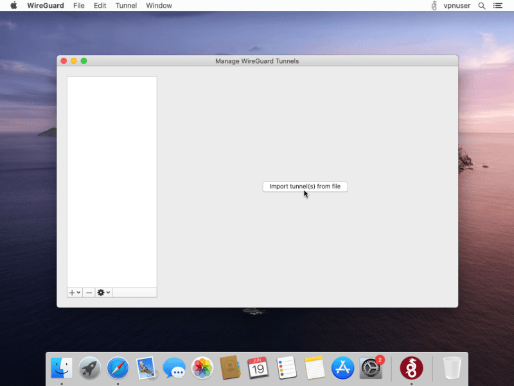
Task: Open the Apple menu
Action: pos(13,6)
